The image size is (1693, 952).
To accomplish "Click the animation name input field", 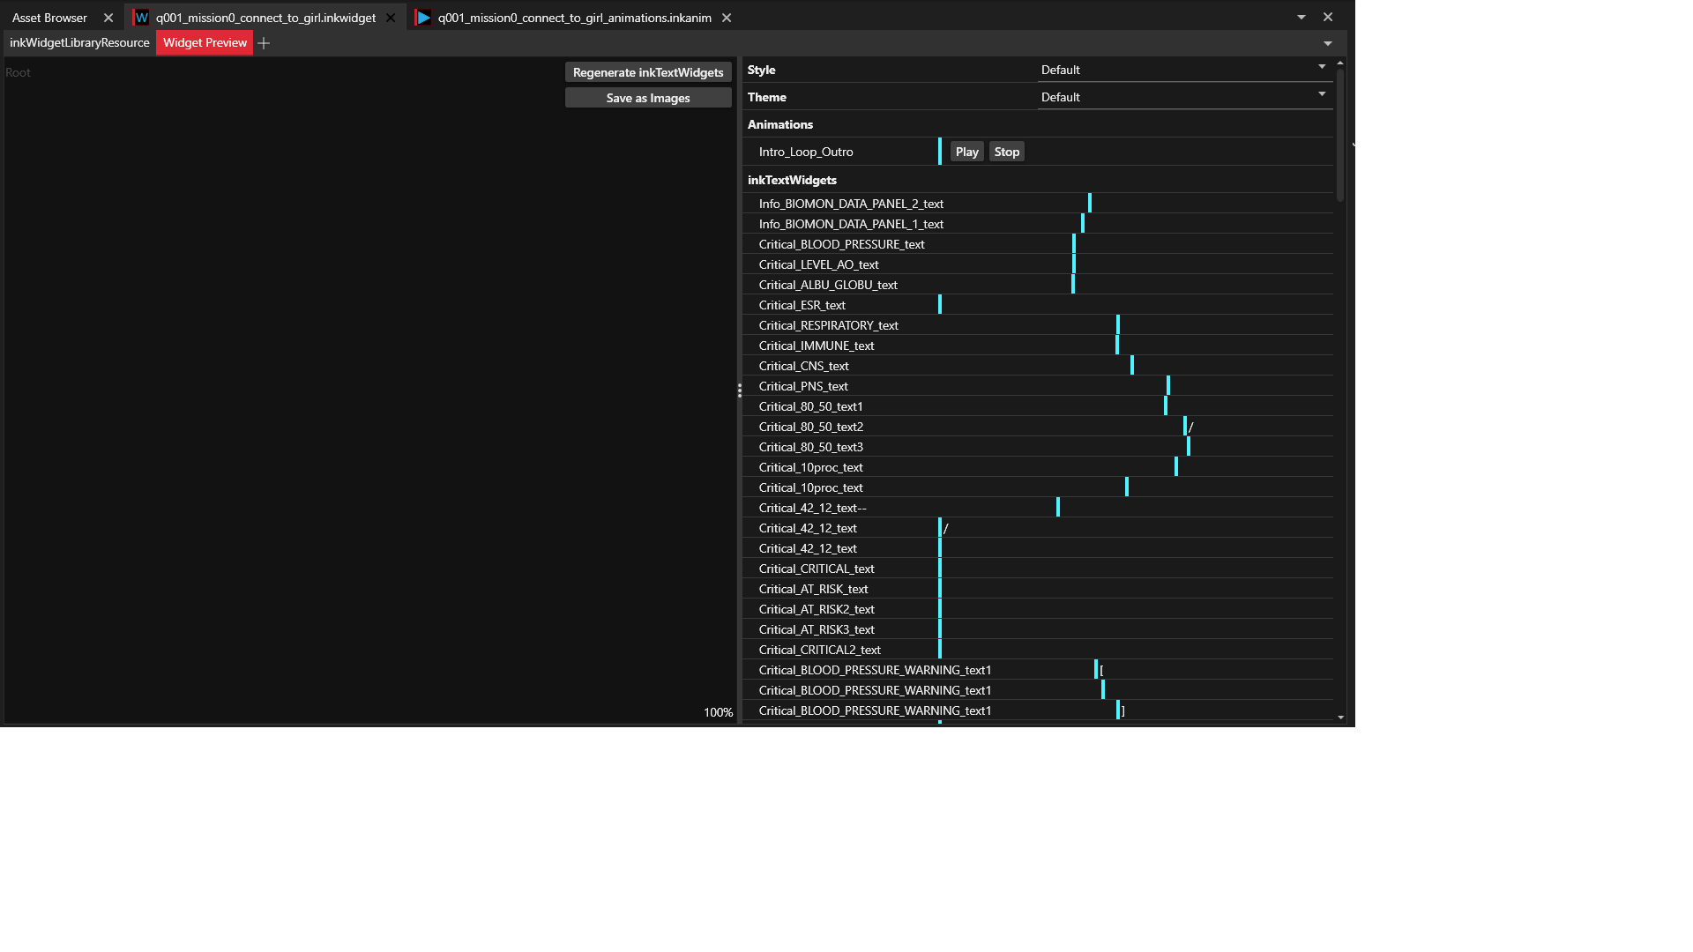I will point(843,151).
